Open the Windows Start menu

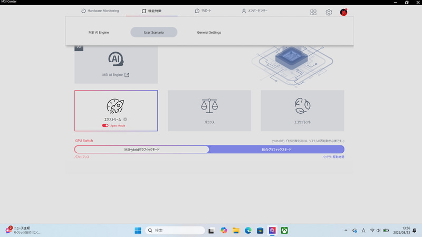pyautogui.click(x=138, y=231)
